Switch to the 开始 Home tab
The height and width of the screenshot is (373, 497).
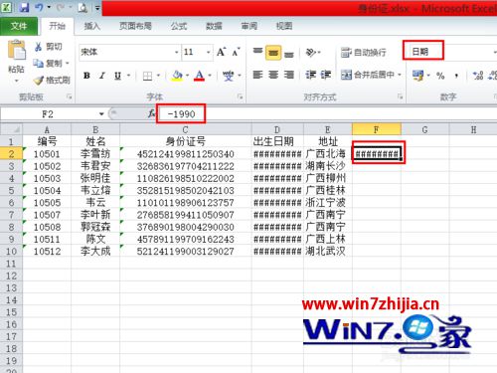pyautogui.click(x=57, y=26)
